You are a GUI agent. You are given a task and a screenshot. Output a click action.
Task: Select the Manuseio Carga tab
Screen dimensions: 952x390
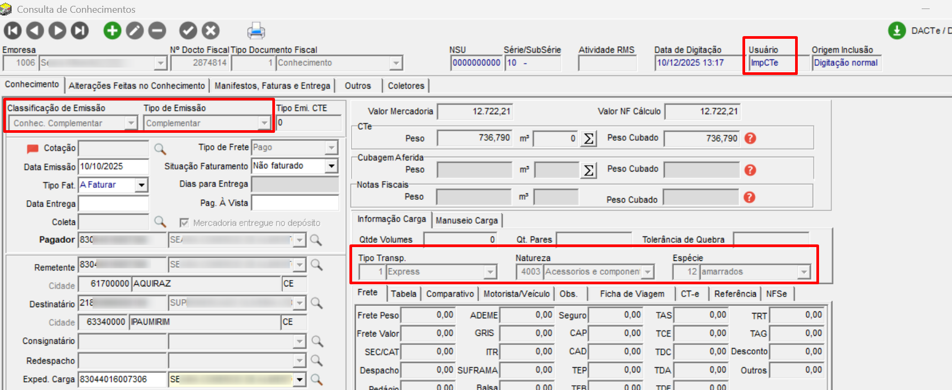coord(466,220)
